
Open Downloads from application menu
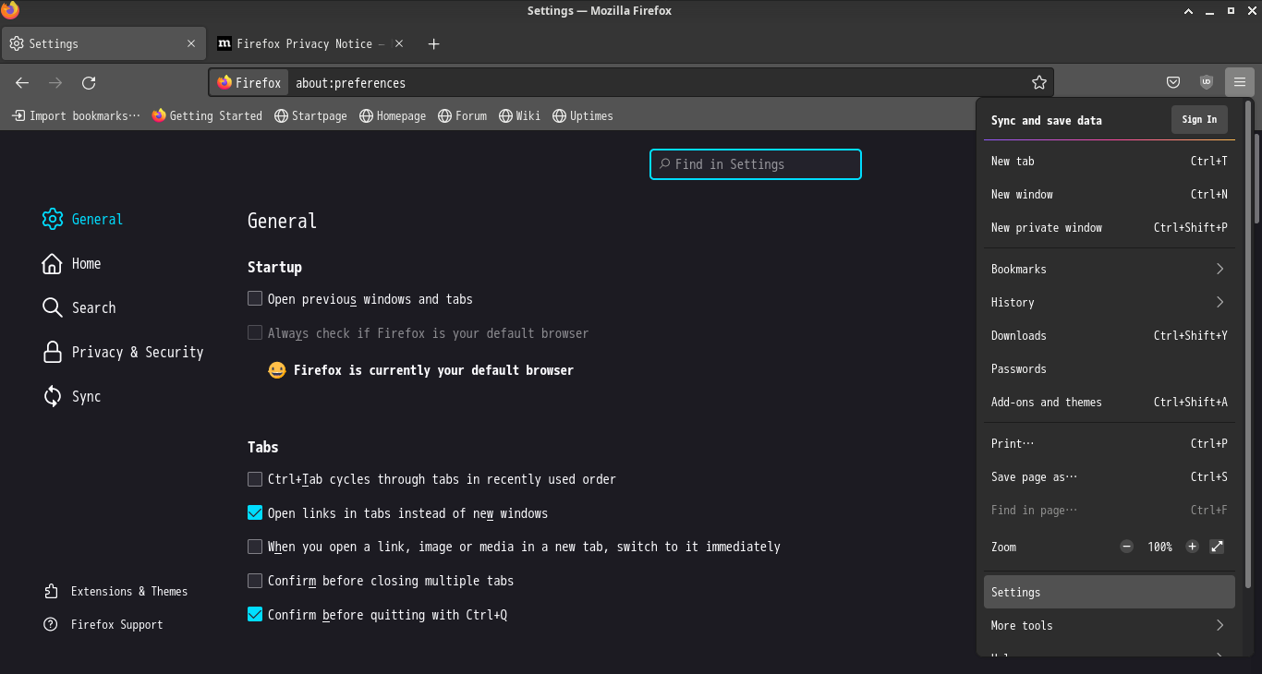click(x=1109, y=335)
